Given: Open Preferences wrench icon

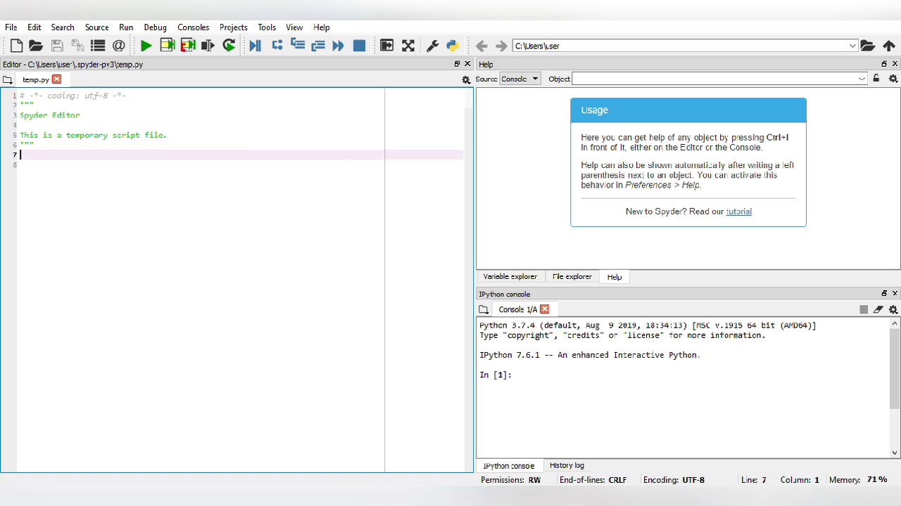Looking at the screenshot, I should click(432, 46).
